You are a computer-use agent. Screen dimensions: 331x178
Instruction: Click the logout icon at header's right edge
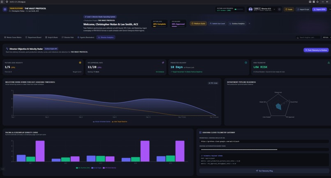[x=330, y=9]
